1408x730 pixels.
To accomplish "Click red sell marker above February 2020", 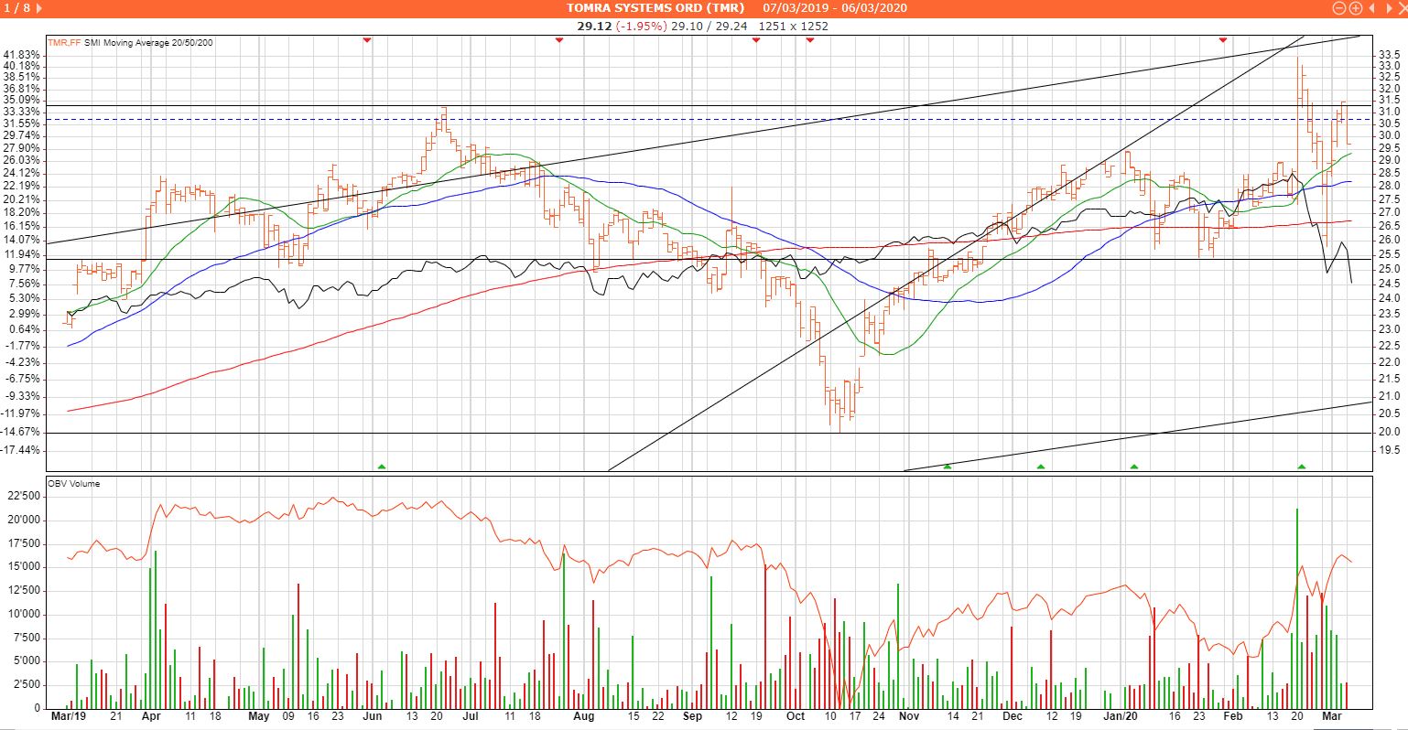I will (x=1222, y=40).
